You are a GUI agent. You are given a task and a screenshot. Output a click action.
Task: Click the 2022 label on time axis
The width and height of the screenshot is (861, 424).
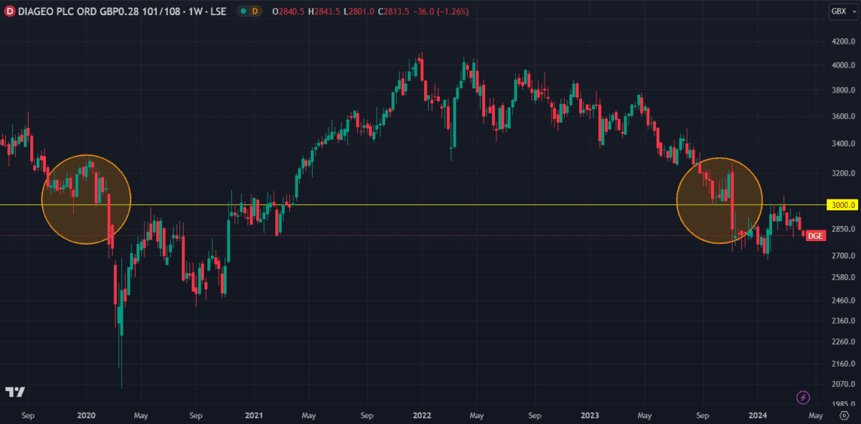(x=422, y=415)
